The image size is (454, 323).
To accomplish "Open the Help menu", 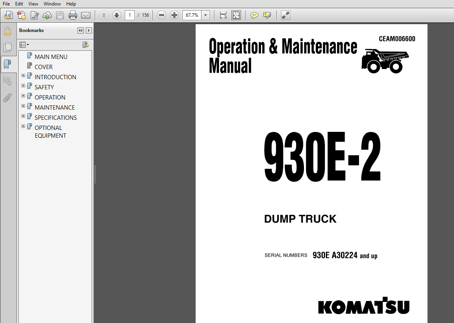I will [71, 4].
